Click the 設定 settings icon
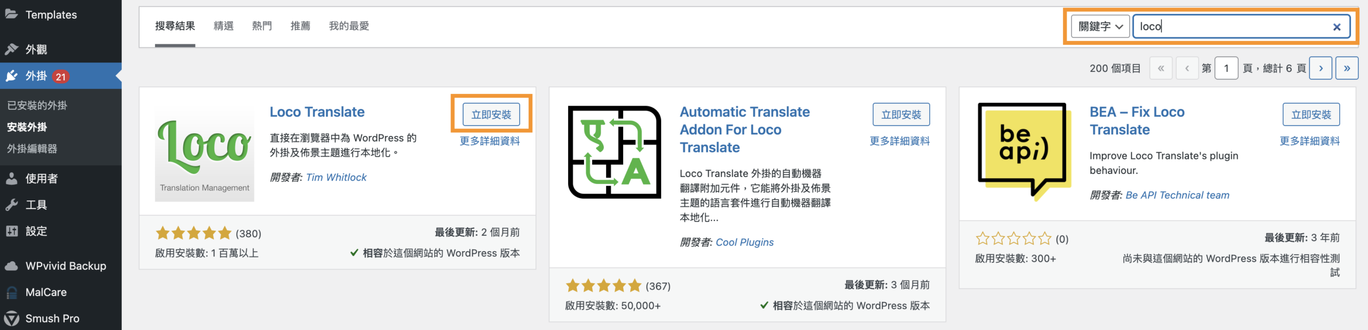This screenshot has width=1368, height=330. [11, 231]
